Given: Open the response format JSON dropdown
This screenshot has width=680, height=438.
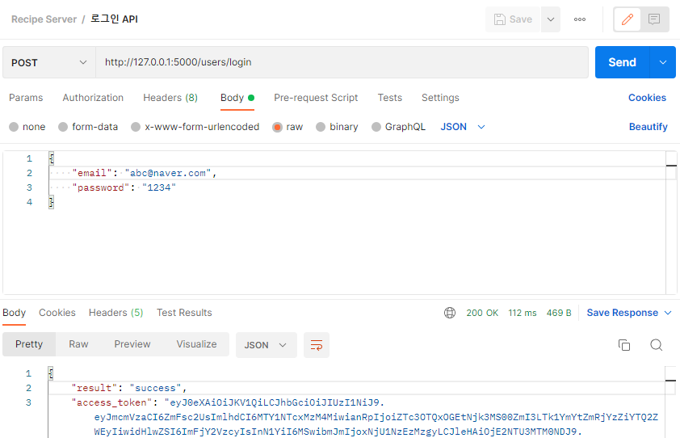Looking at the screenshot, I should [267, 345].
